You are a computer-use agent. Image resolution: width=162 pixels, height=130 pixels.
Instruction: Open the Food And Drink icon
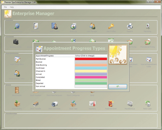(111, 104)
